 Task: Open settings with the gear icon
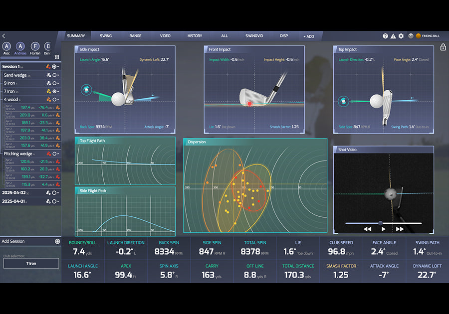click(x=401, y=36)
